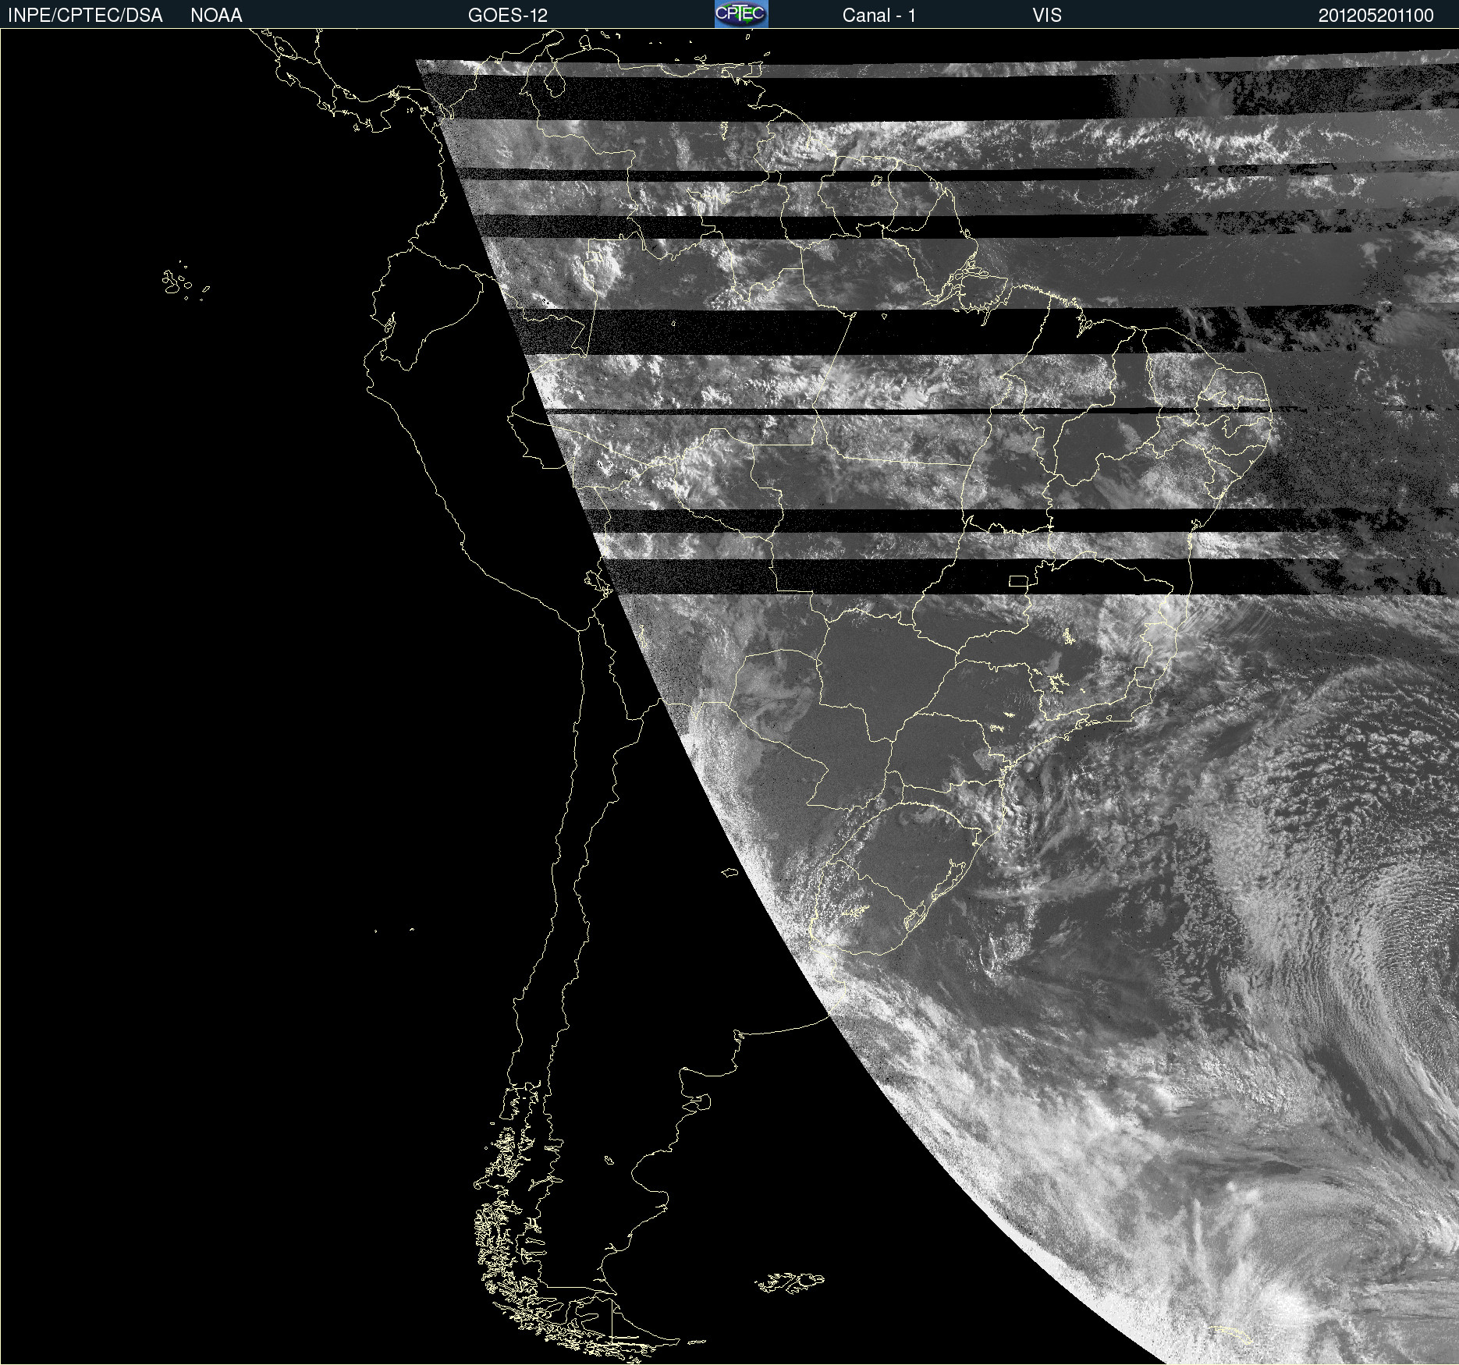The height and width of the screenshot is (1365, 1459).
Task: Click the CPTEC logo in header
Action: [x=741, y=14]
